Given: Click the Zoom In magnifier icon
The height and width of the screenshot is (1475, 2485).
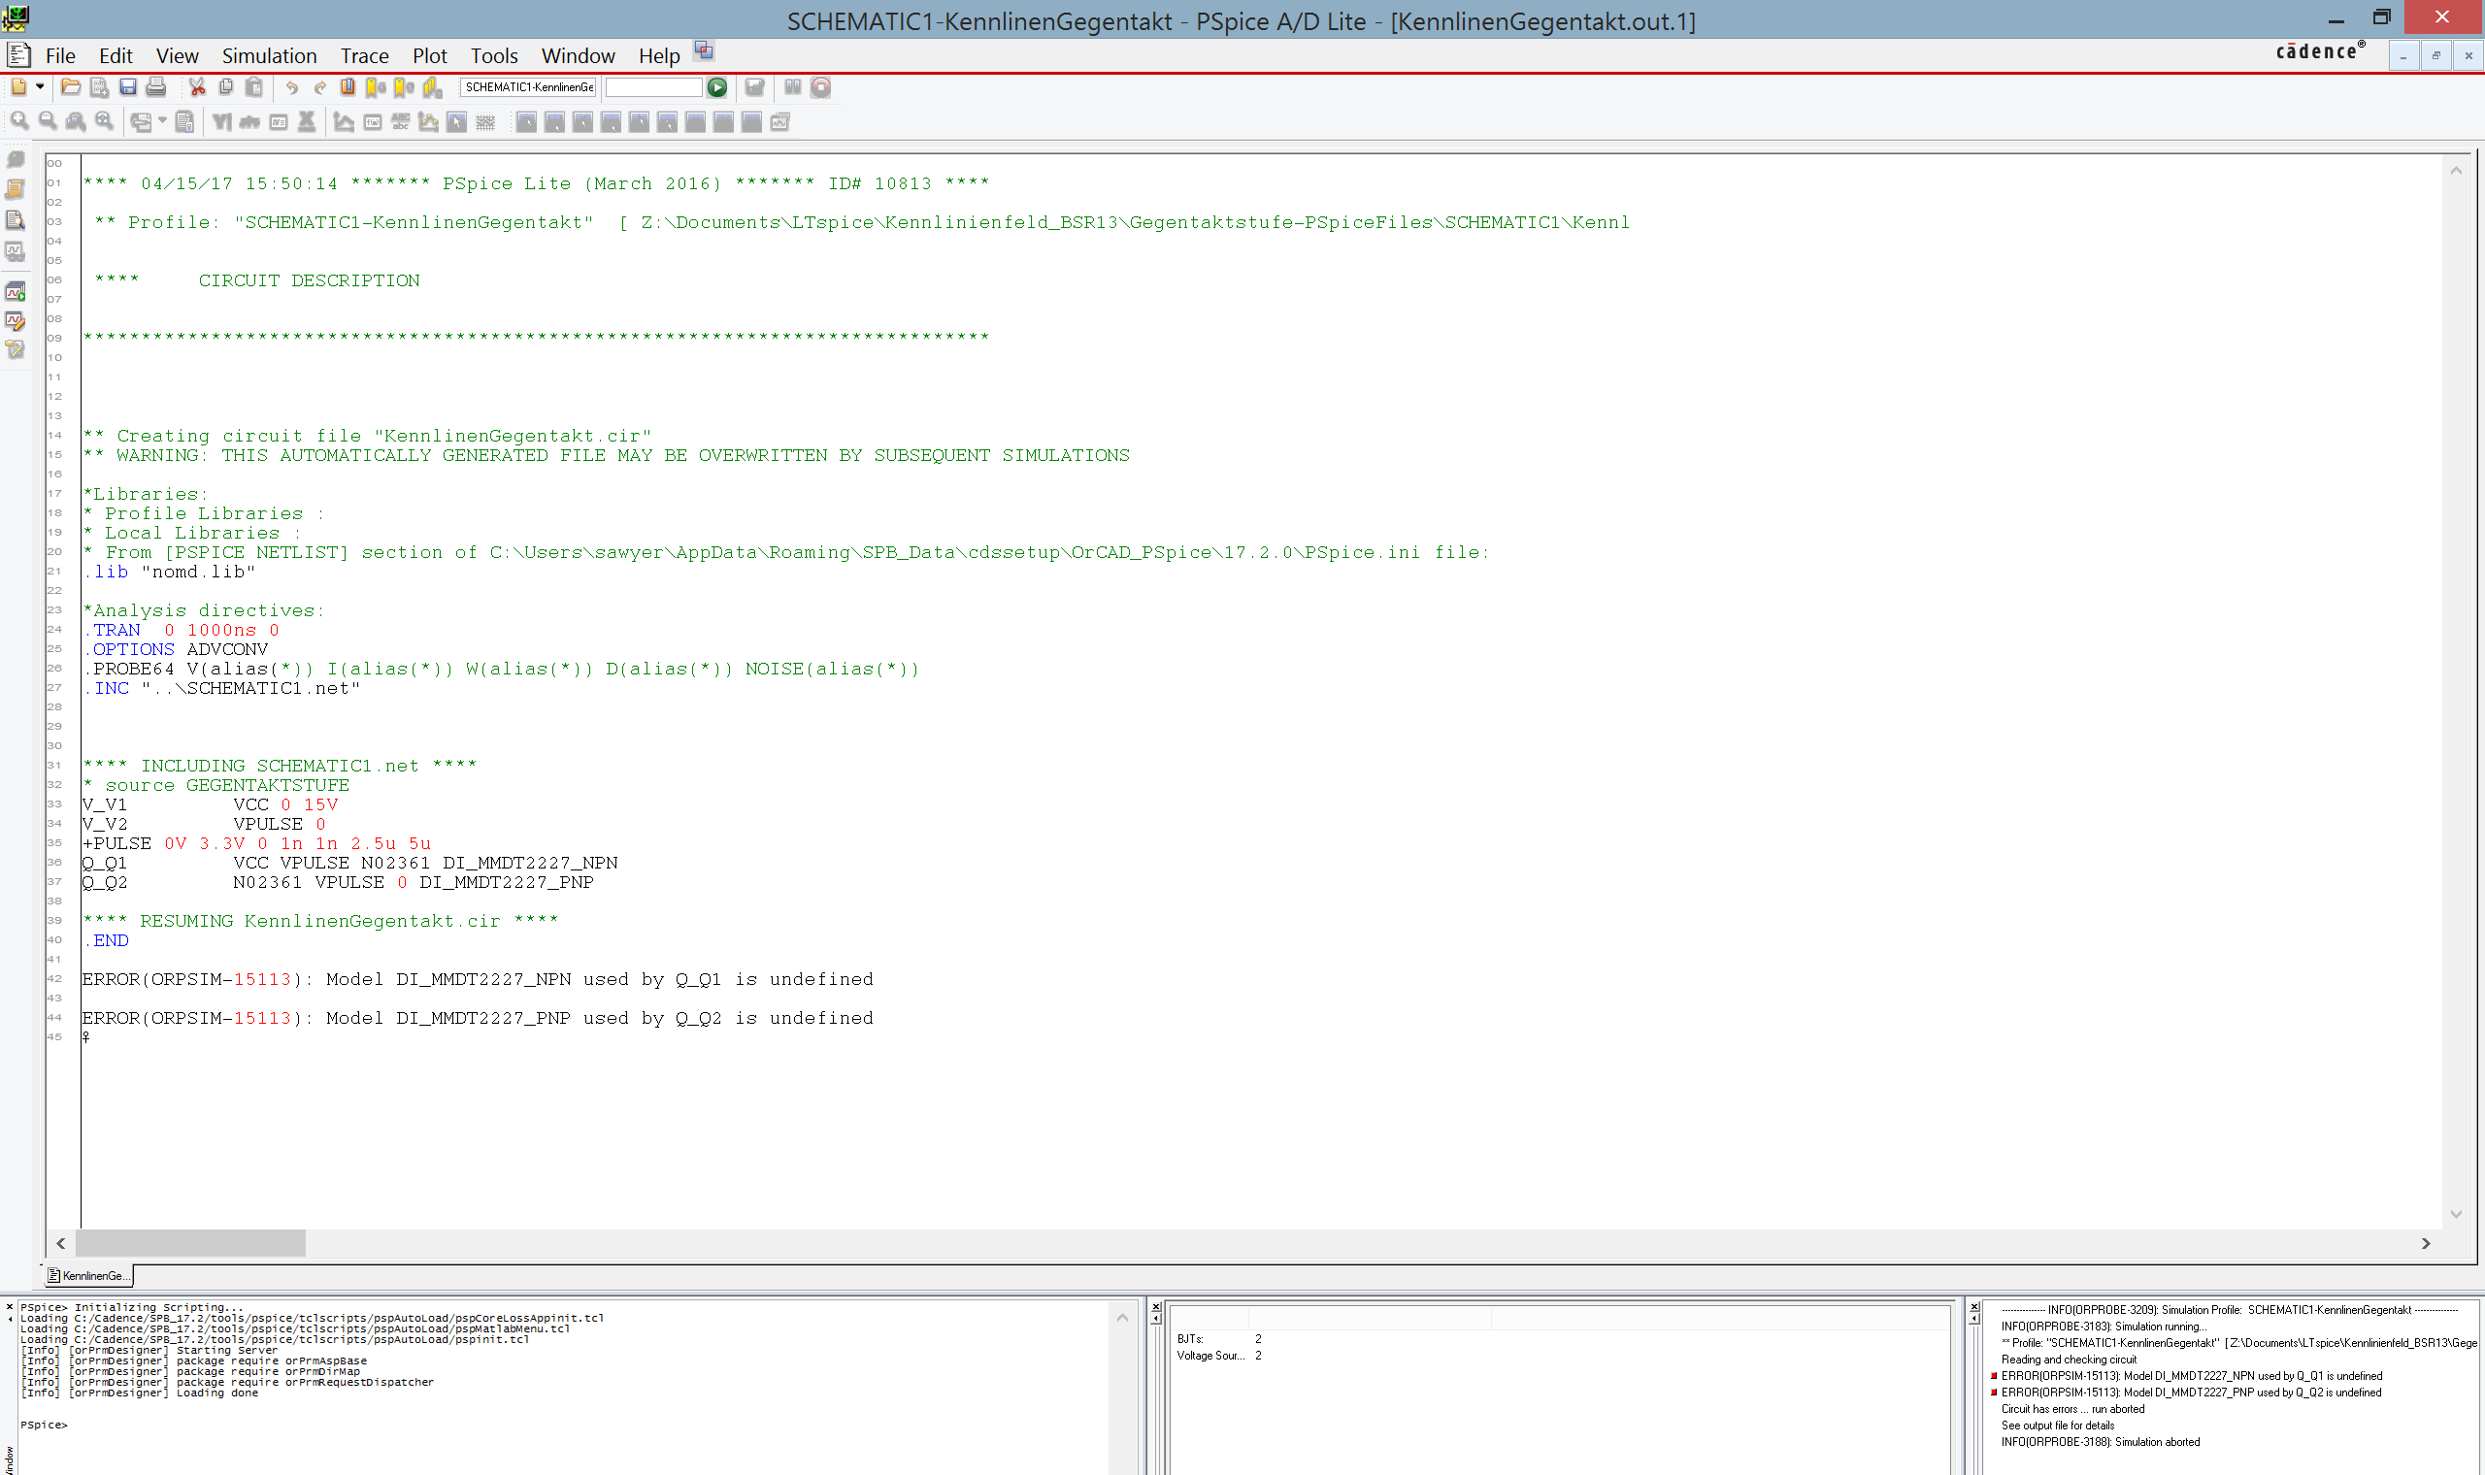Looking at the screenshot, I should (19, 121).
